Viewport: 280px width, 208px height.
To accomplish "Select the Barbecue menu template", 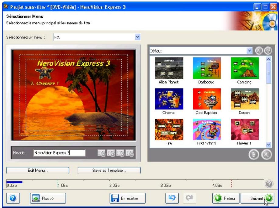I will (x=207, y=71).
